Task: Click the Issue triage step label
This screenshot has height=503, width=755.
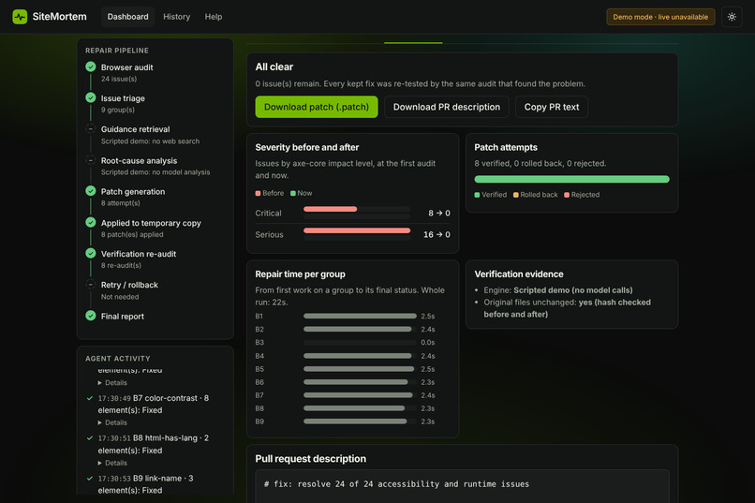Action: (x=123, y=98)
